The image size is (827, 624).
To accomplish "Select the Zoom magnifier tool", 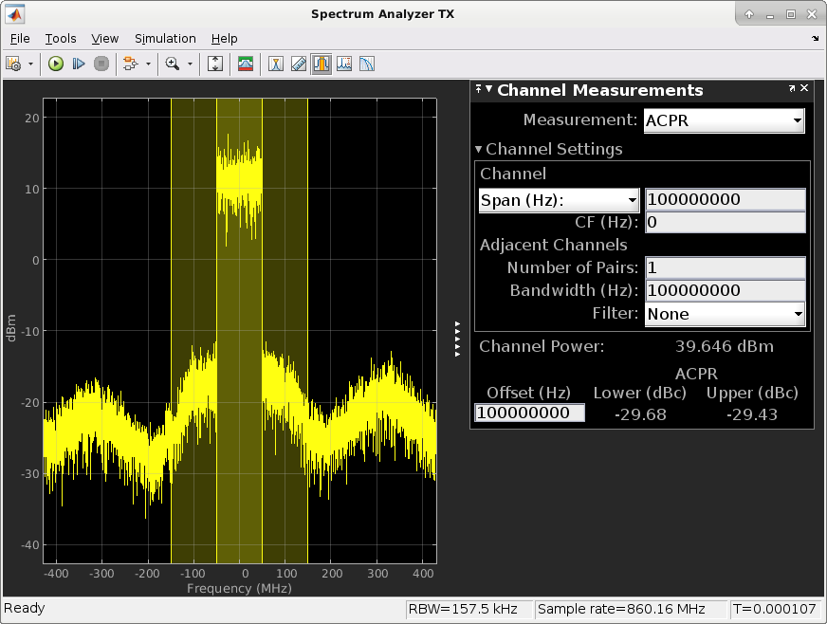I will point(173,64).
